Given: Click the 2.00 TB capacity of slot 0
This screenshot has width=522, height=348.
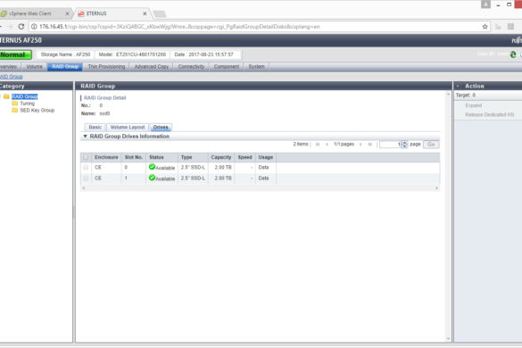Looking at the screenshot, I should click(x=223, y=168).
